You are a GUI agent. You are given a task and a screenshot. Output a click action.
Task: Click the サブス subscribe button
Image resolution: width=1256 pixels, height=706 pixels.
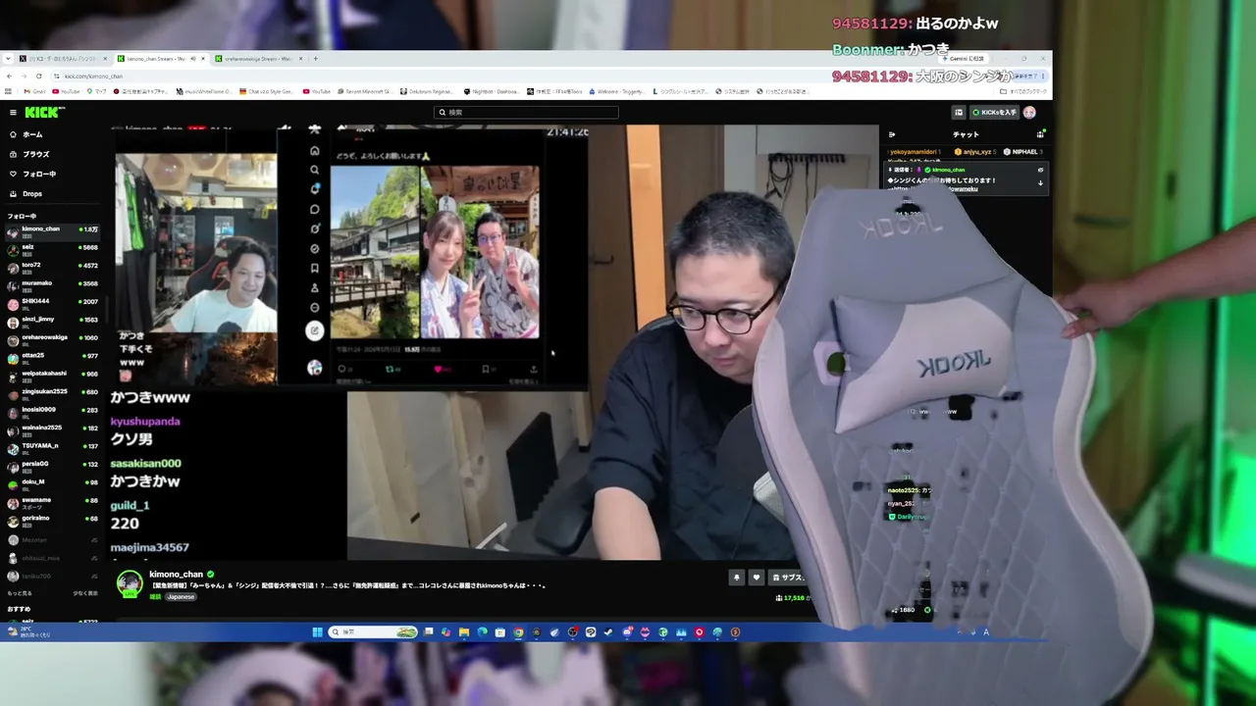[789, 578]
